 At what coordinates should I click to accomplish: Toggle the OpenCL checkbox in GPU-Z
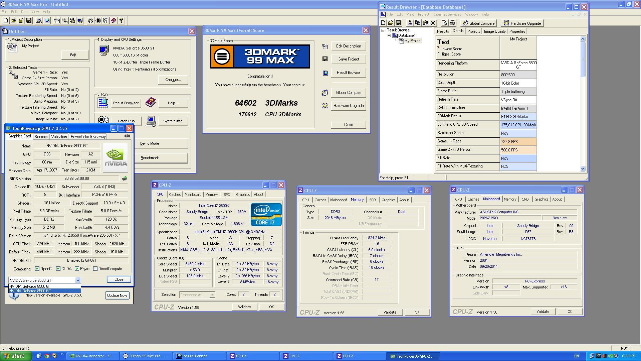click(37, 269)
